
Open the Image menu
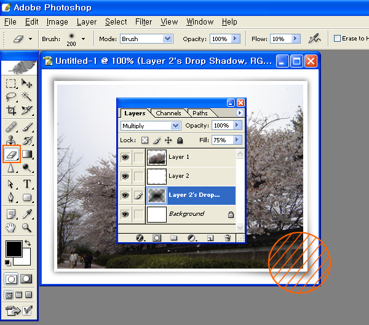pos(57,22)
